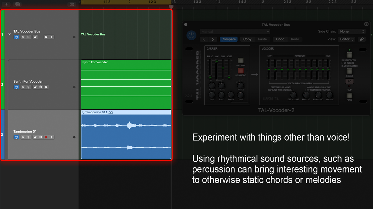Disable Record Enable on Tambourine 01
373x209 pixels.
coord(46,137)
